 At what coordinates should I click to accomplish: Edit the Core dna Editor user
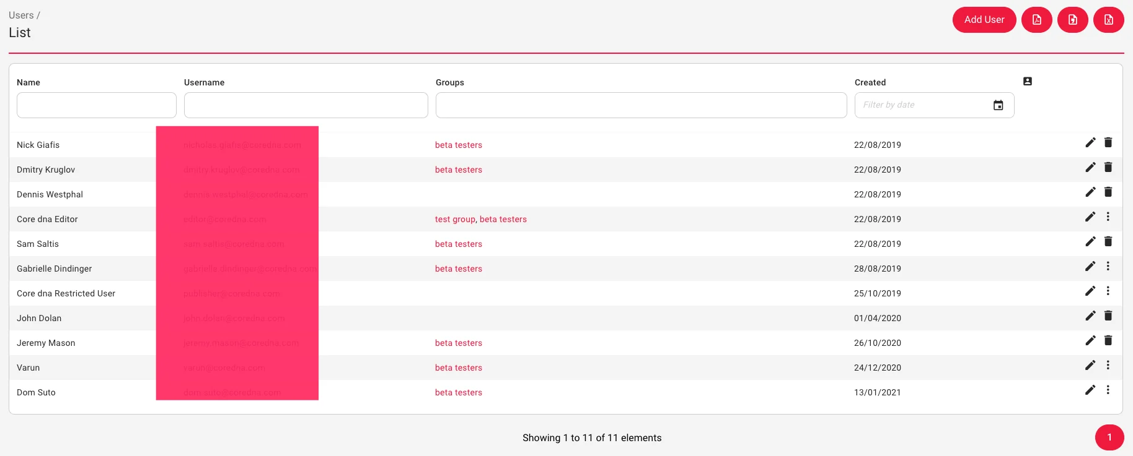[x=1091, y=217]
